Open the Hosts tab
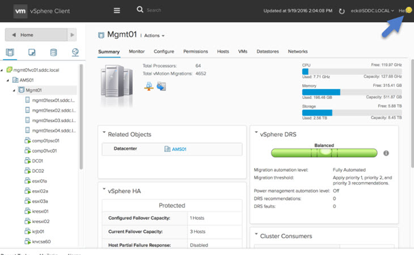The height and width of the screenshot is (255, 414). pyautogui.click(x=223, y=51)
